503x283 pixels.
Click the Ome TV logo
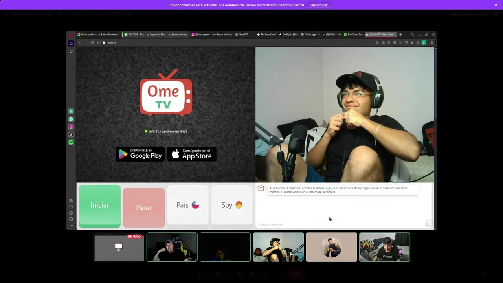(x=166, y=93)
